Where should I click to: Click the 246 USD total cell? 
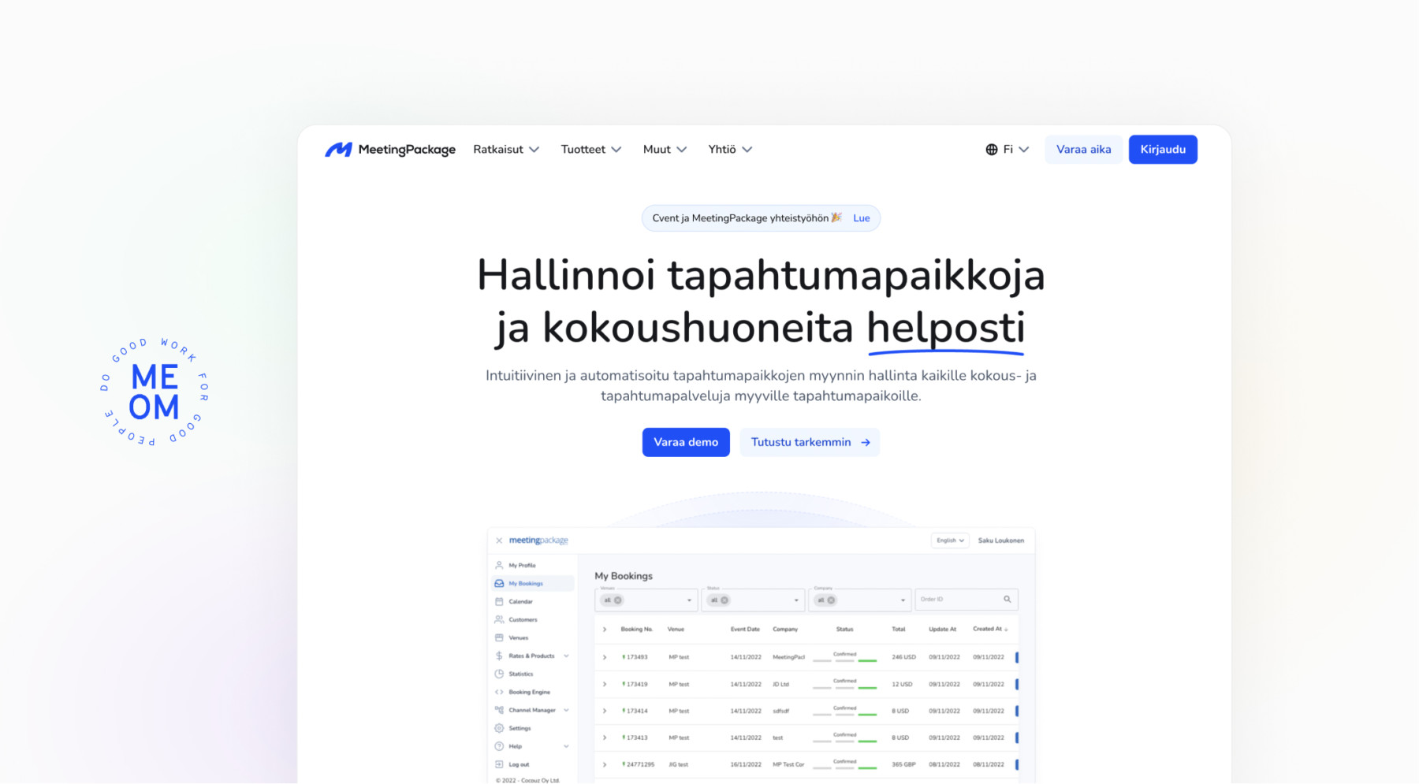click(x=903, y=657)
